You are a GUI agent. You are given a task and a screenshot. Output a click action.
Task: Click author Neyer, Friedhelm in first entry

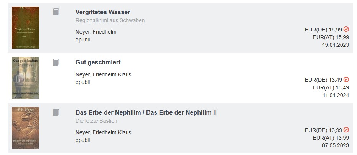pos(96,32)
